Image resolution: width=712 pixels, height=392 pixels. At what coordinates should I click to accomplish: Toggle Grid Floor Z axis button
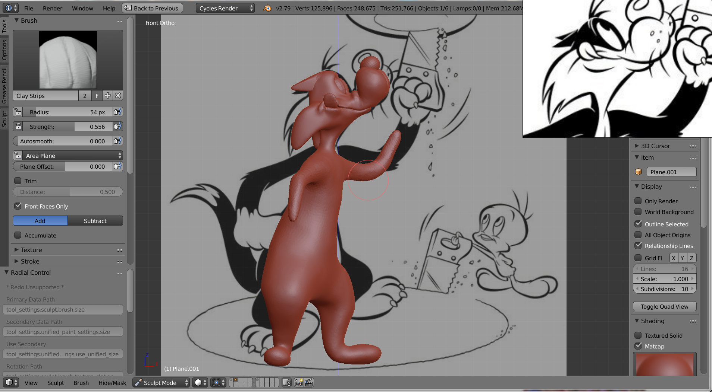coord(691,258)
